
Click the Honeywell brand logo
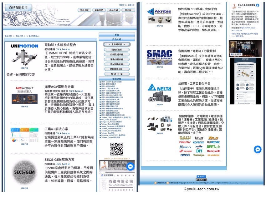tap(213, 151)
